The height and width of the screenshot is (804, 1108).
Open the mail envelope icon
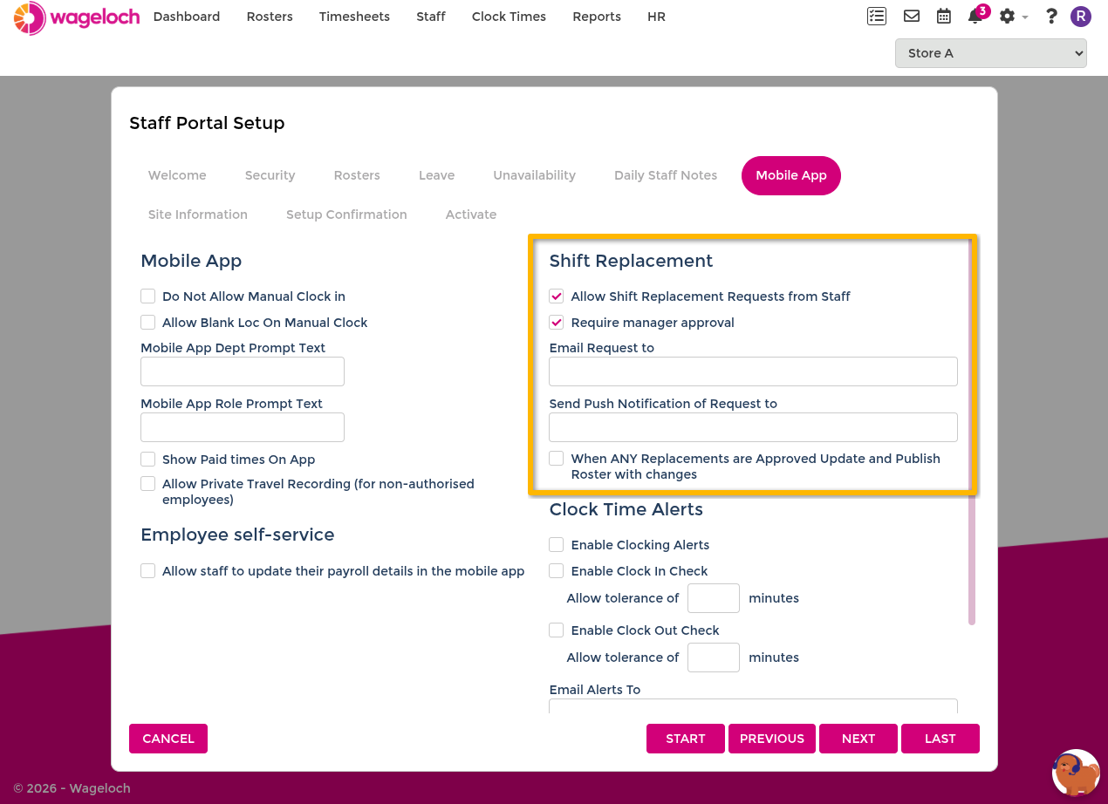912,17
